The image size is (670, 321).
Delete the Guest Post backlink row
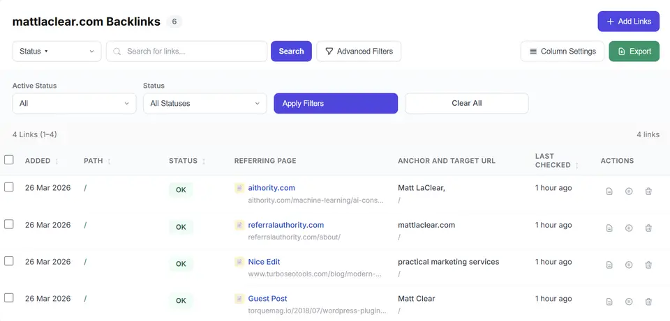coord(648,302)
